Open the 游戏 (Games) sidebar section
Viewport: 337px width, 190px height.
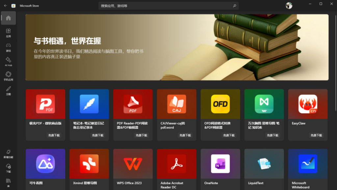[8, 47]
